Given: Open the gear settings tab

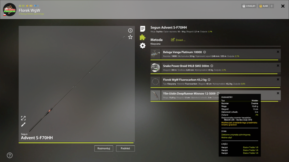Looking at the screenshot, I should pyautogui.click(x=143, y=46).
